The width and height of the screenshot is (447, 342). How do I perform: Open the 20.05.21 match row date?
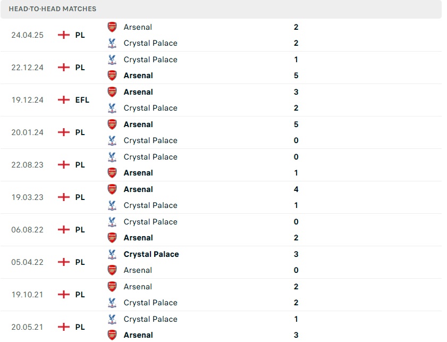pyautogui.click(x=27, y=327)
